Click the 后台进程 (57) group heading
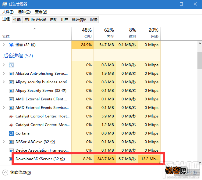The height and width of the screenshot is (180, 202). coord(18,56)
